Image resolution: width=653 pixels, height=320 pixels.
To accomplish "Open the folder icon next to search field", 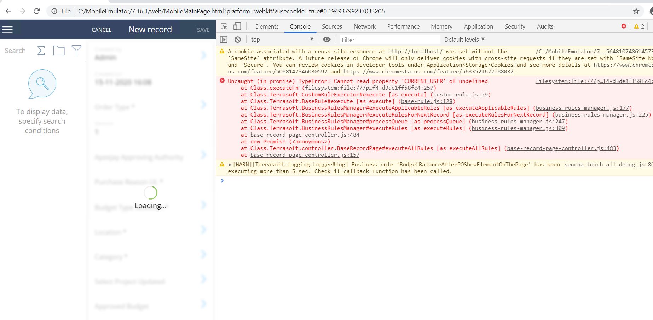I will (x=59, y=51).
